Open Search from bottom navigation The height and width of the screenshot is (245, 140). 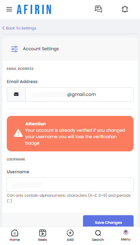(98, 236)
